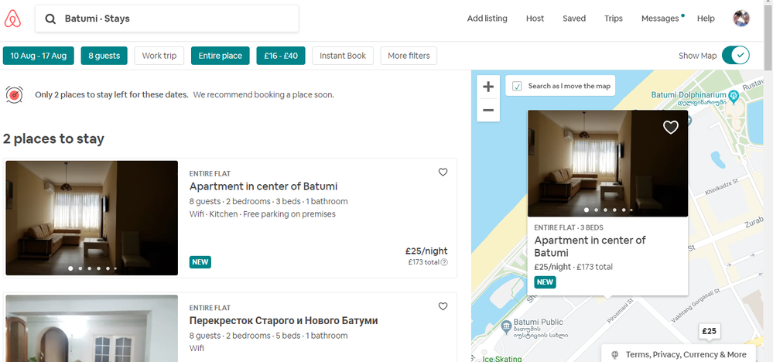Toggle the Show Map switch
Viewport: 773px width, 362px height.
[x=735, y=55]
